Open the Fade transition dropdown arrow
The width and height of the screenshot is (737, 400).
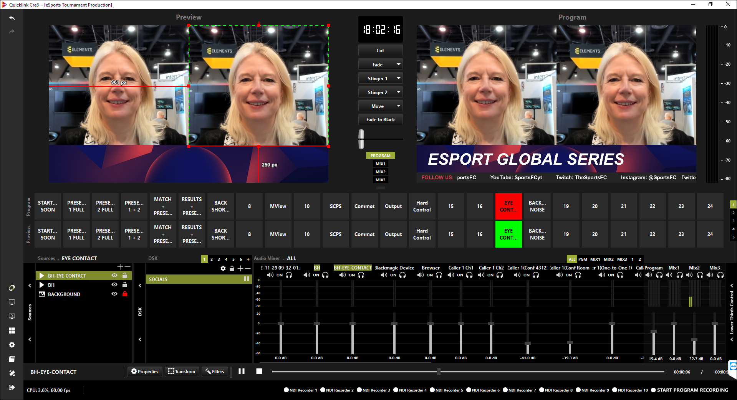(x=399, y=64)
